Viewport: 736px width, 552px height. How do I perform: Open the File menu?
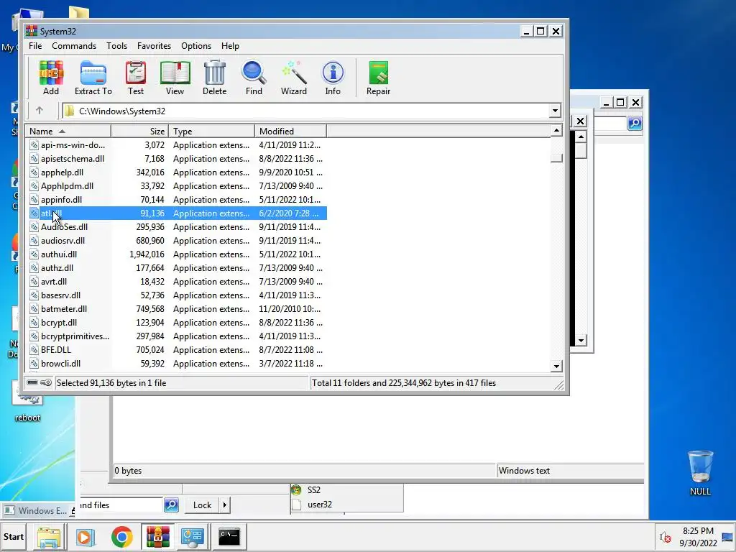35,46
